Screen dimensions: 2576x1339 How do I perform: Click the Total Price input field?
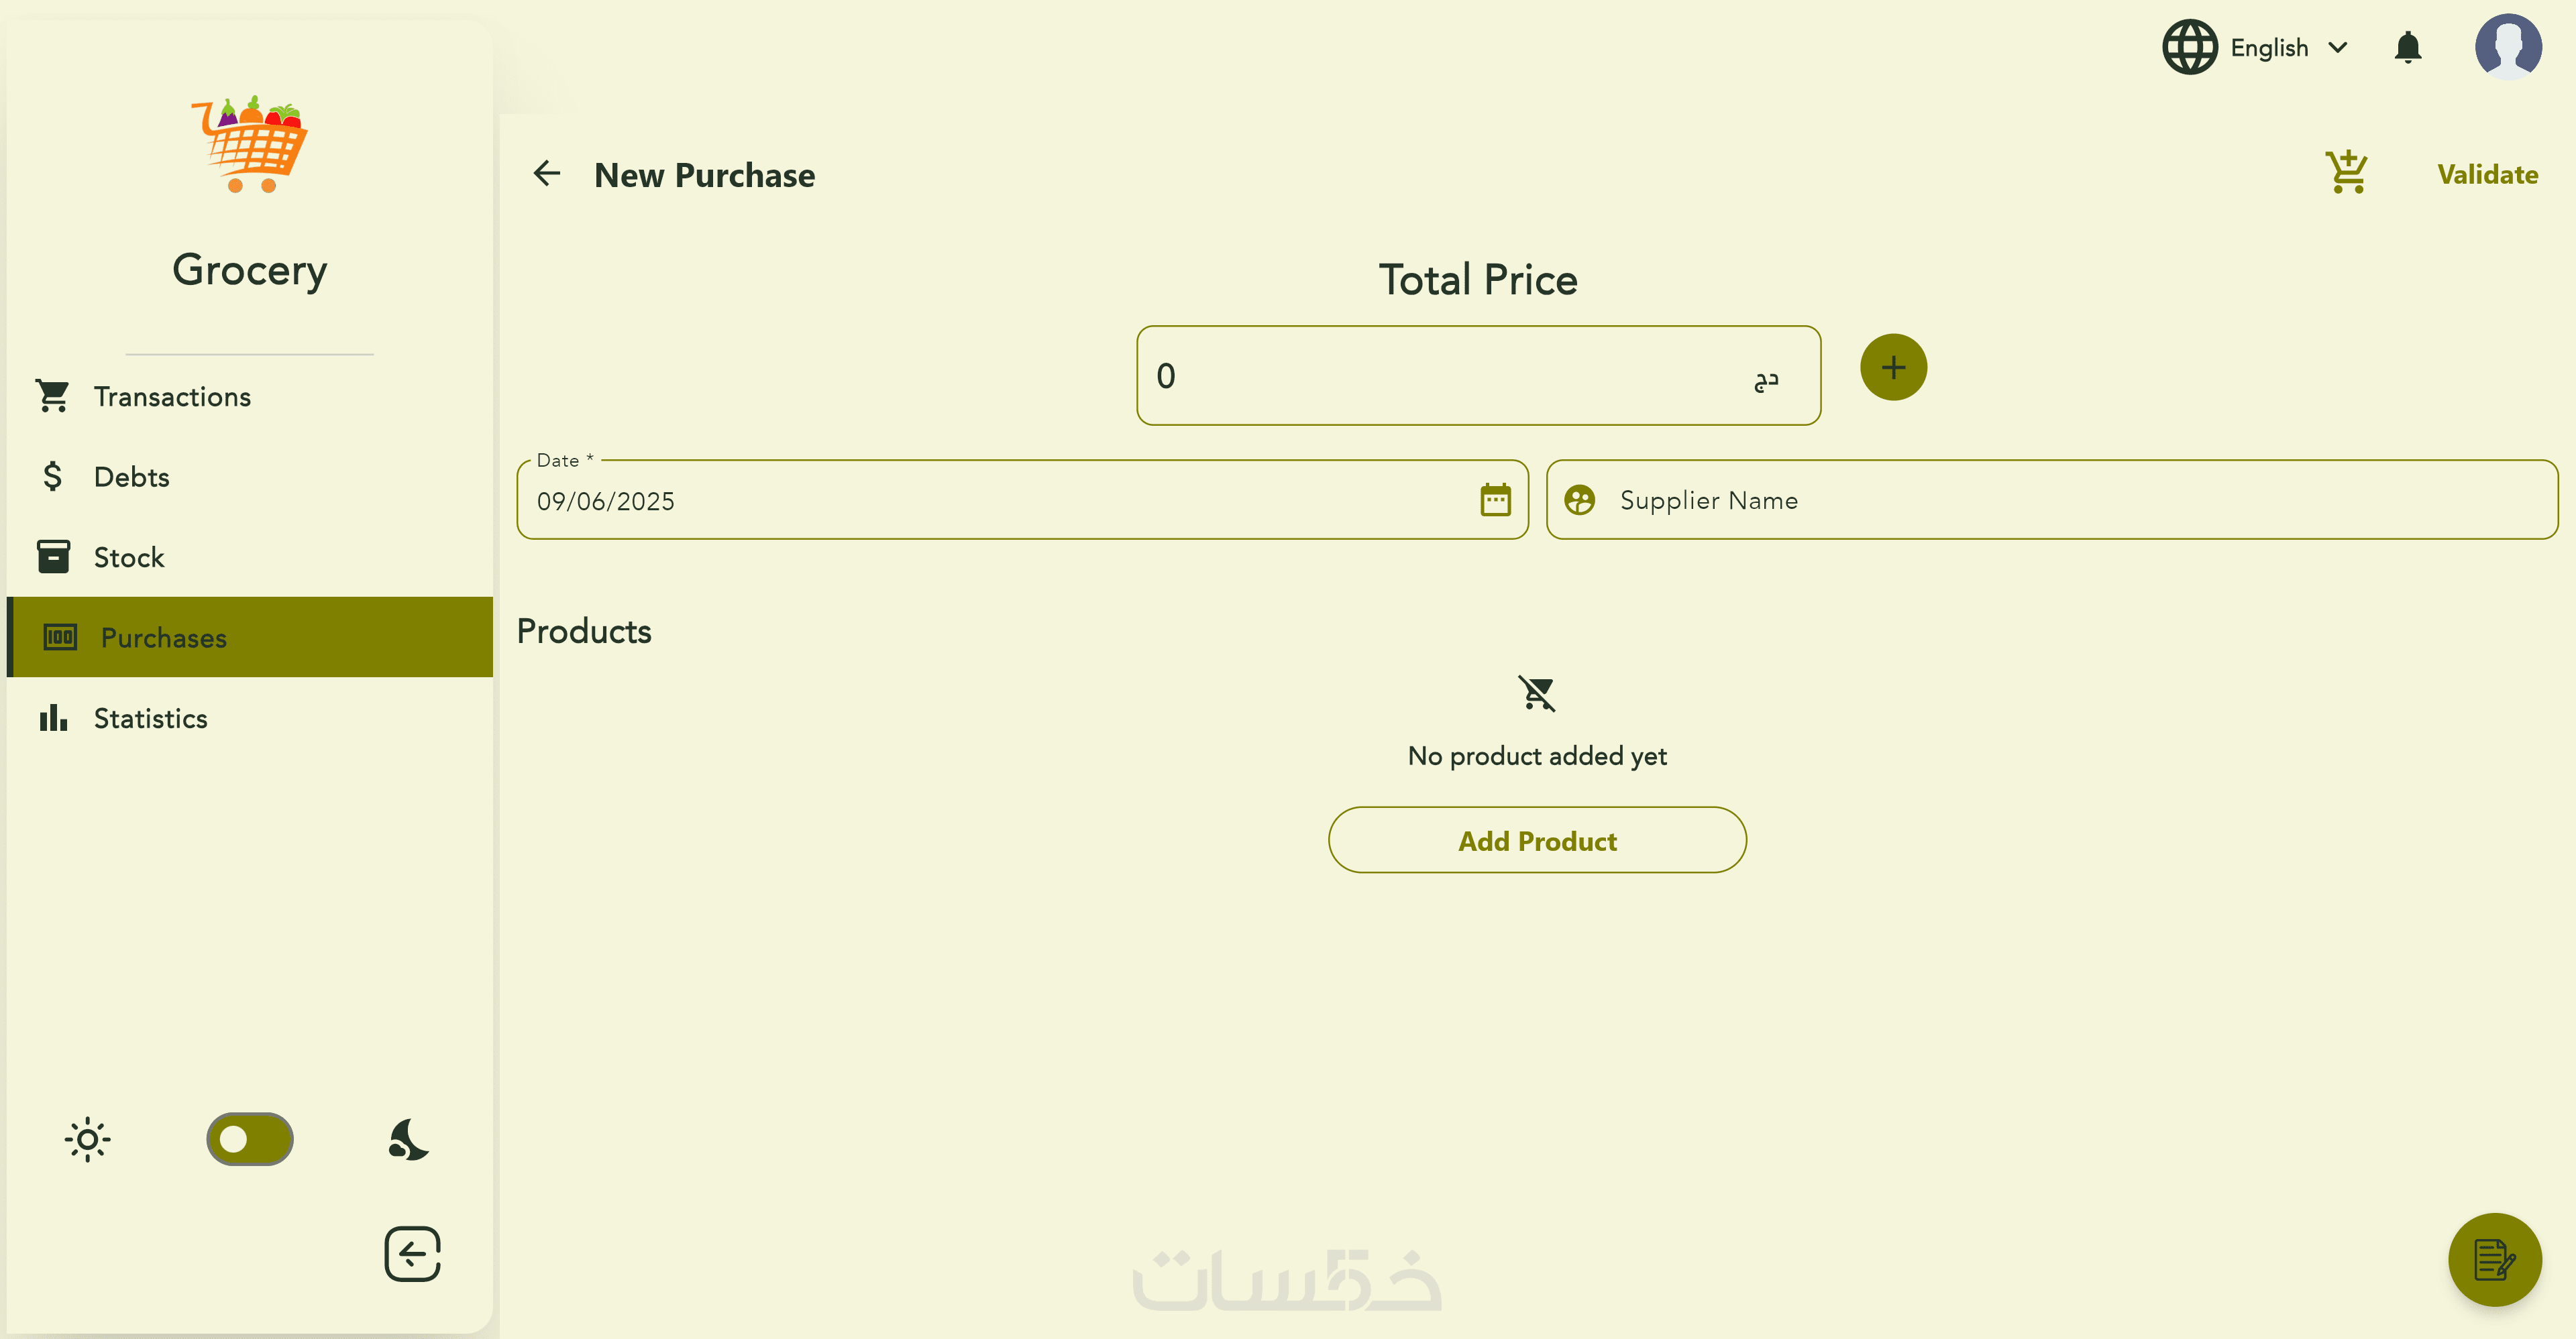pyautogui.click(x=1440, y=375)
